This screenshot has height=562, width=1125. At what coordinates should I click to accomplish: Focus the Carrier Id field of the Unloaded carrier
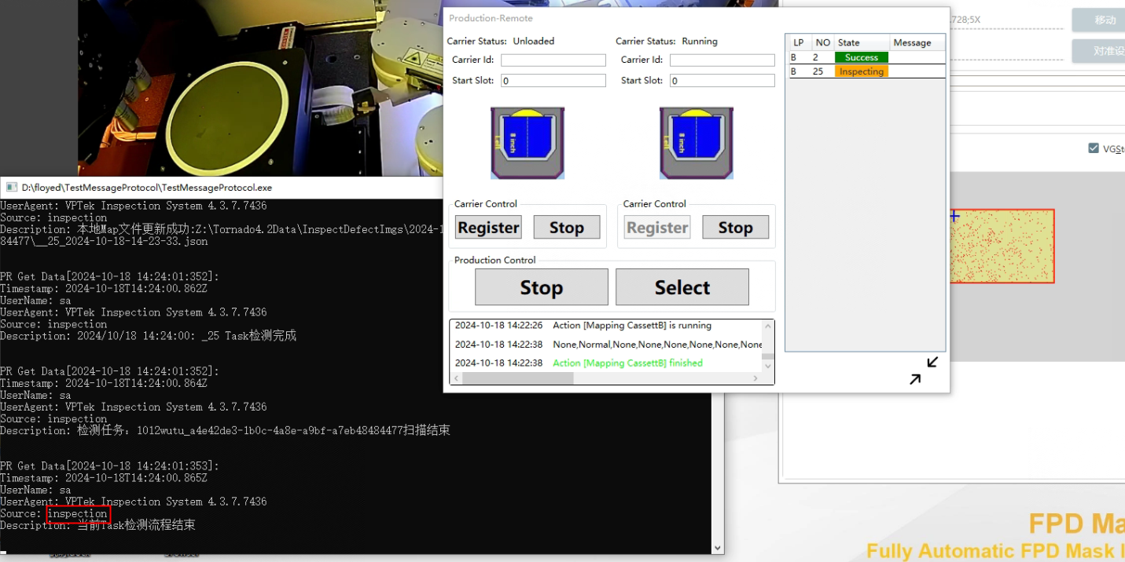tap(553, 60)
